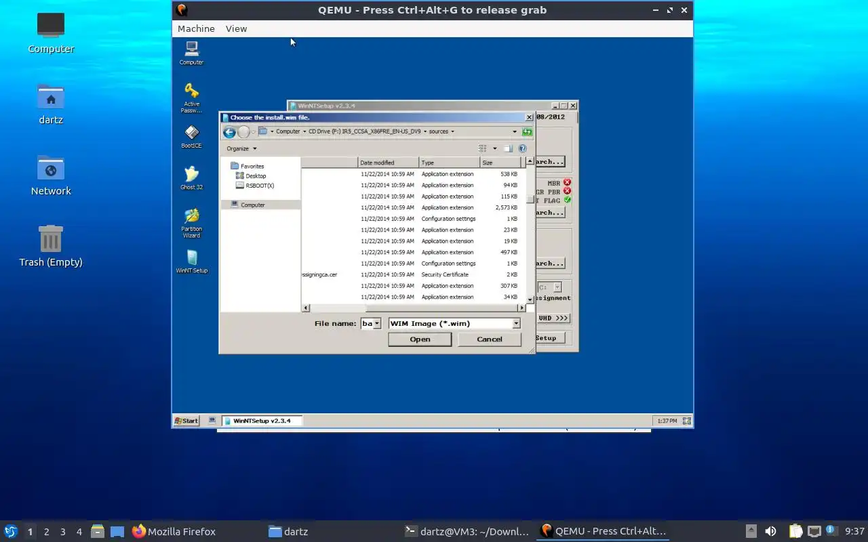This screenshot has height=542, width=868.
Task: Open the WinNT Setup desktop shortcut
Action: click(x=191, y=262)
